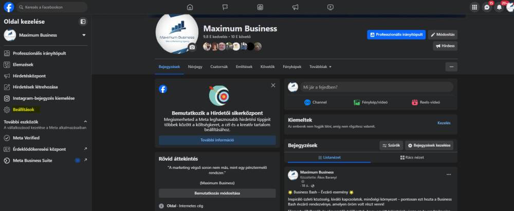This screenshot has width=514, height=211.
Task: Click Maximum Business post author name
Action: 317,172
